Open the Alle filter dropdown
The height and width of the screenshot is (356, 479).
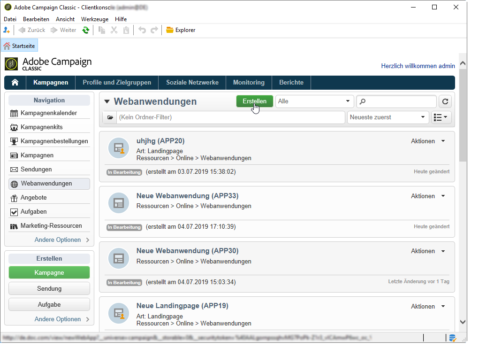314,101
